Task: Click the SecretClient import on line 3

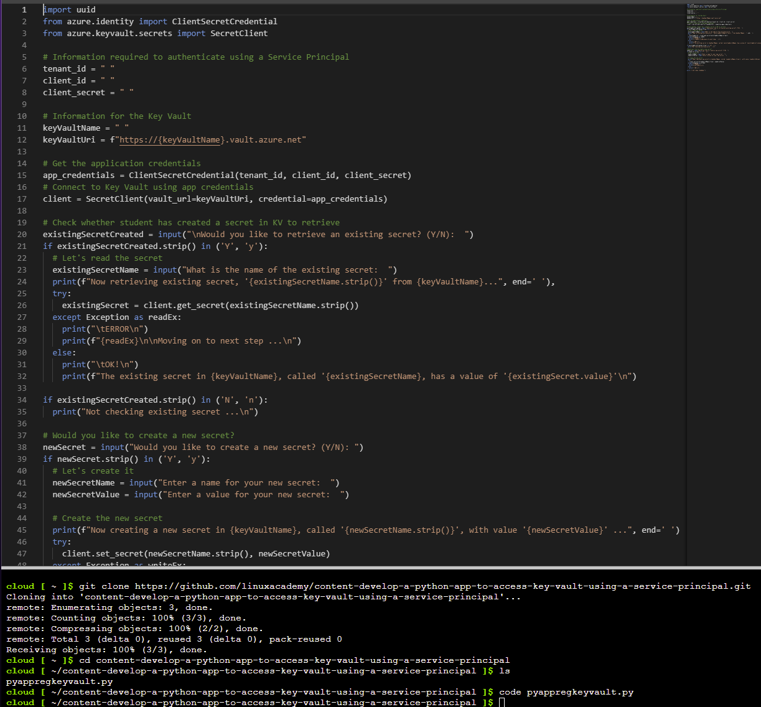Action: coord(238,33)
